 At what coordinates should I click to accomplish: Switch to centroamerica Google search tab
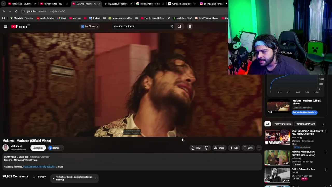coord(150,4)
